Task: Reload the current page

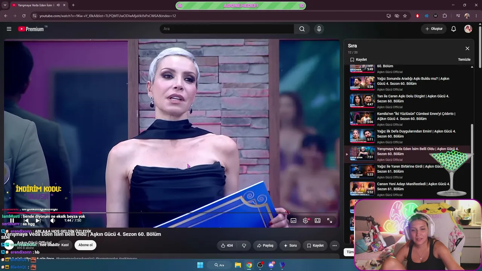Action: pyautogui.click(x=24, y=16)
